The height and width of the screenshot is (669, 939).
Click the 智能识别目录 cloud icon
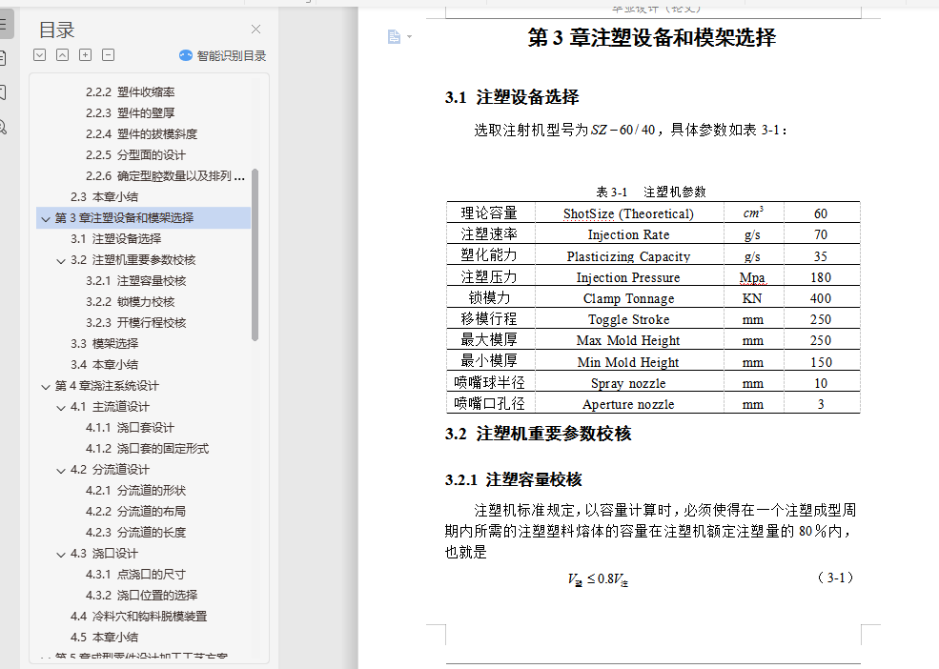(186, 55)
